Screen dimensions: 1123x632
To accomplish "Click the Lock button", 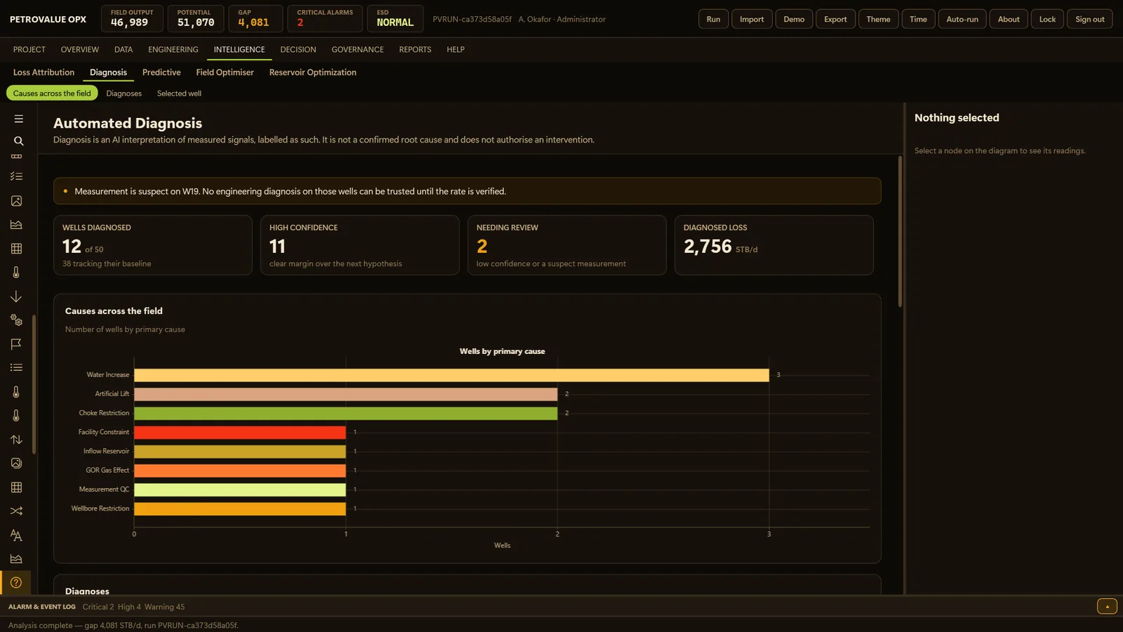I will [x=1047, y=19].
